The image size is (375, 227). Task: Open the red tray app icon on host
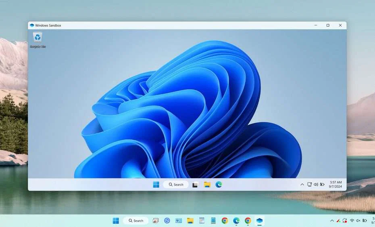tap(338, 221)
